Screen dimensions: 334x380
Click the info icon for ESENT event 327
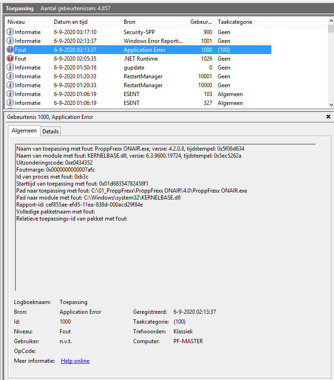pyautogui.click(x=10, y=103)
